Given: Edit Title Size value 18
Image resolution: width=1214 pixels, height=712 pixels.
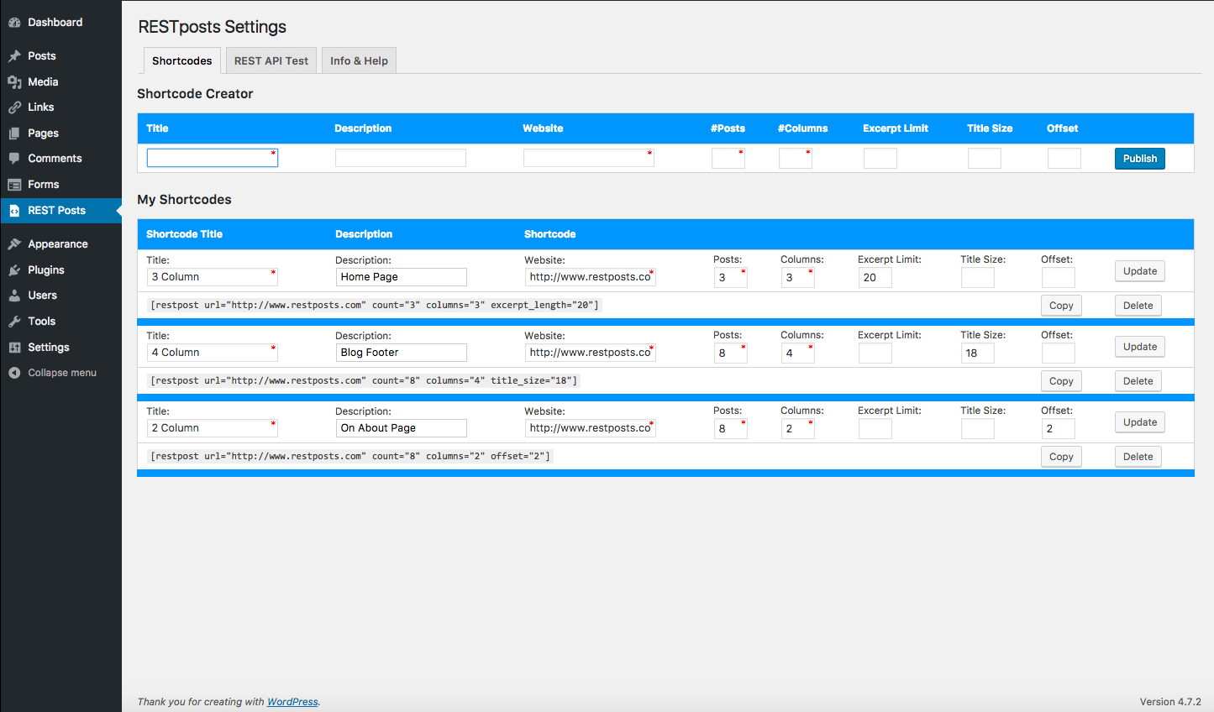Looking at the screenshot, I should [978, 353].
